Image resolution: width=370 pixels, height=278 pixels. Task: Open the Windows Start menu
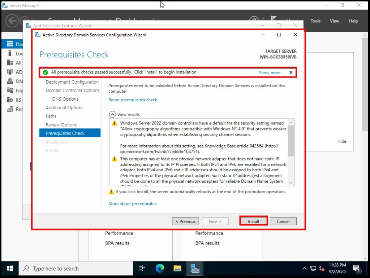click(x=10, y=268)
